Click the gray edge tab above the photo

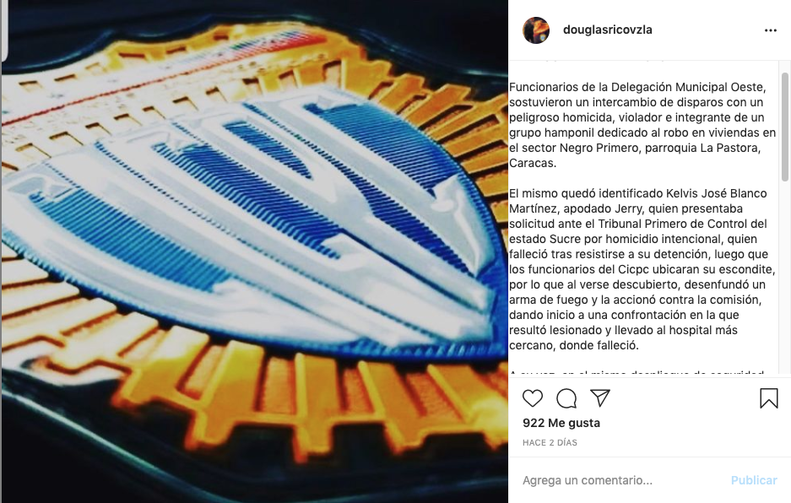tap(4, 30)
